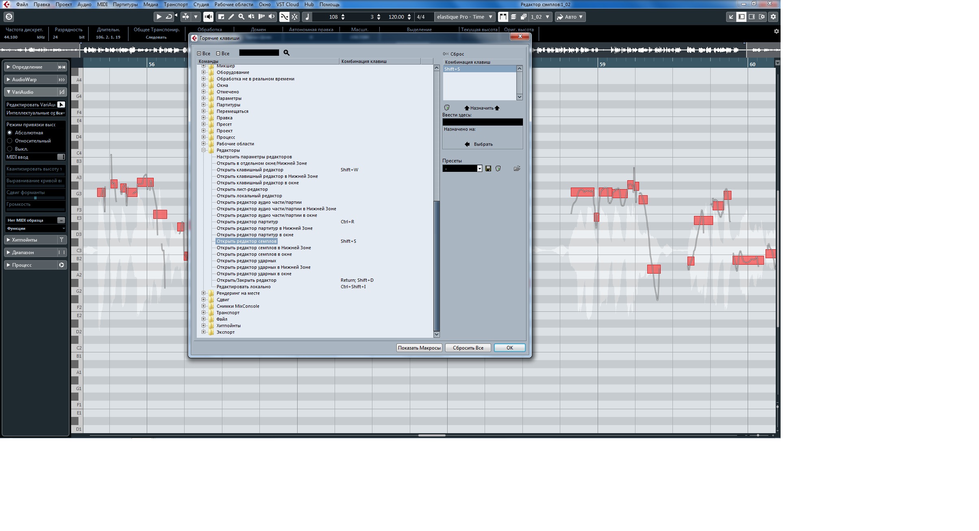Viewport: 979px width, 531px height.
Task: Select the Относительный snap mode radio
Action: click(10, 141)
